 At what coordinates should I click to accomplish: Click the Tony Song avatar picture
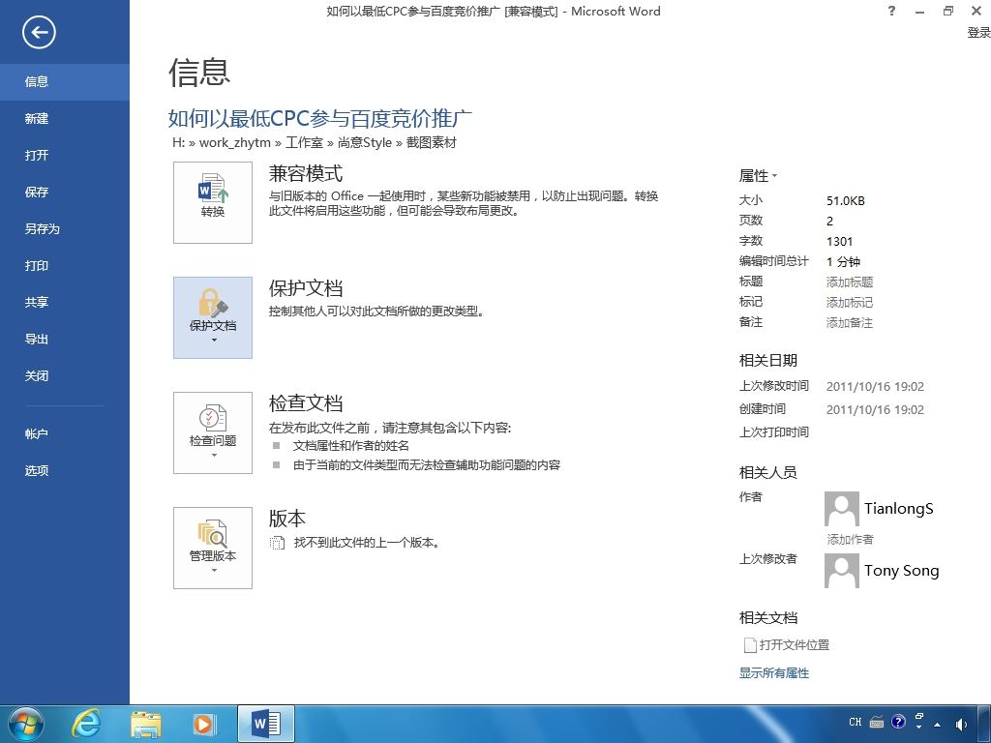pyautogui.click(x=842, y=571)
